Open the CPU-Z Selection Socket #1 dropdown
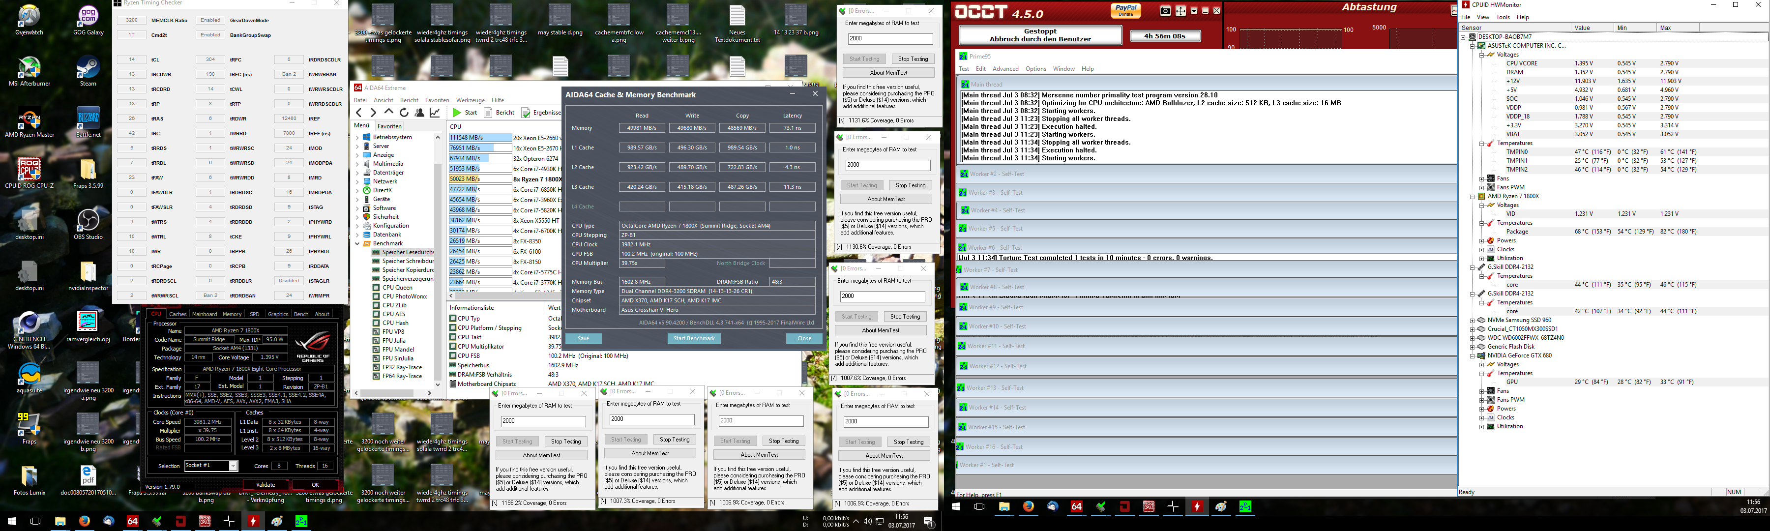The image size is (1770, 531). point(233,466)
